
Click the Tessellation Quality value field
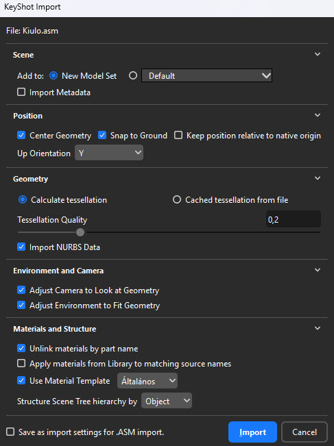(x=294, y=219)
